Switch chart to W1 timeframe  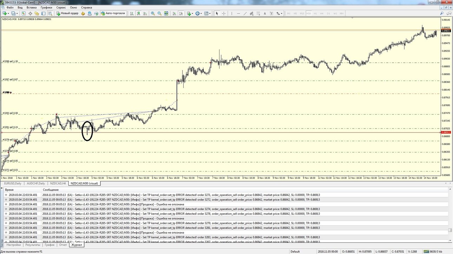[335, 13]
